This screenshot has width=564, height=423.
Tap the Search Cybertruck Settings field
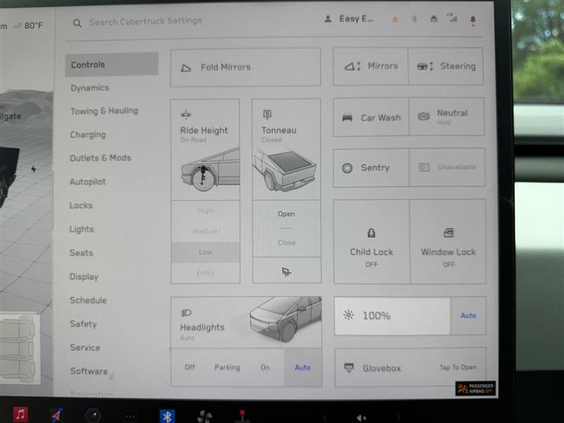click(145, 22)
